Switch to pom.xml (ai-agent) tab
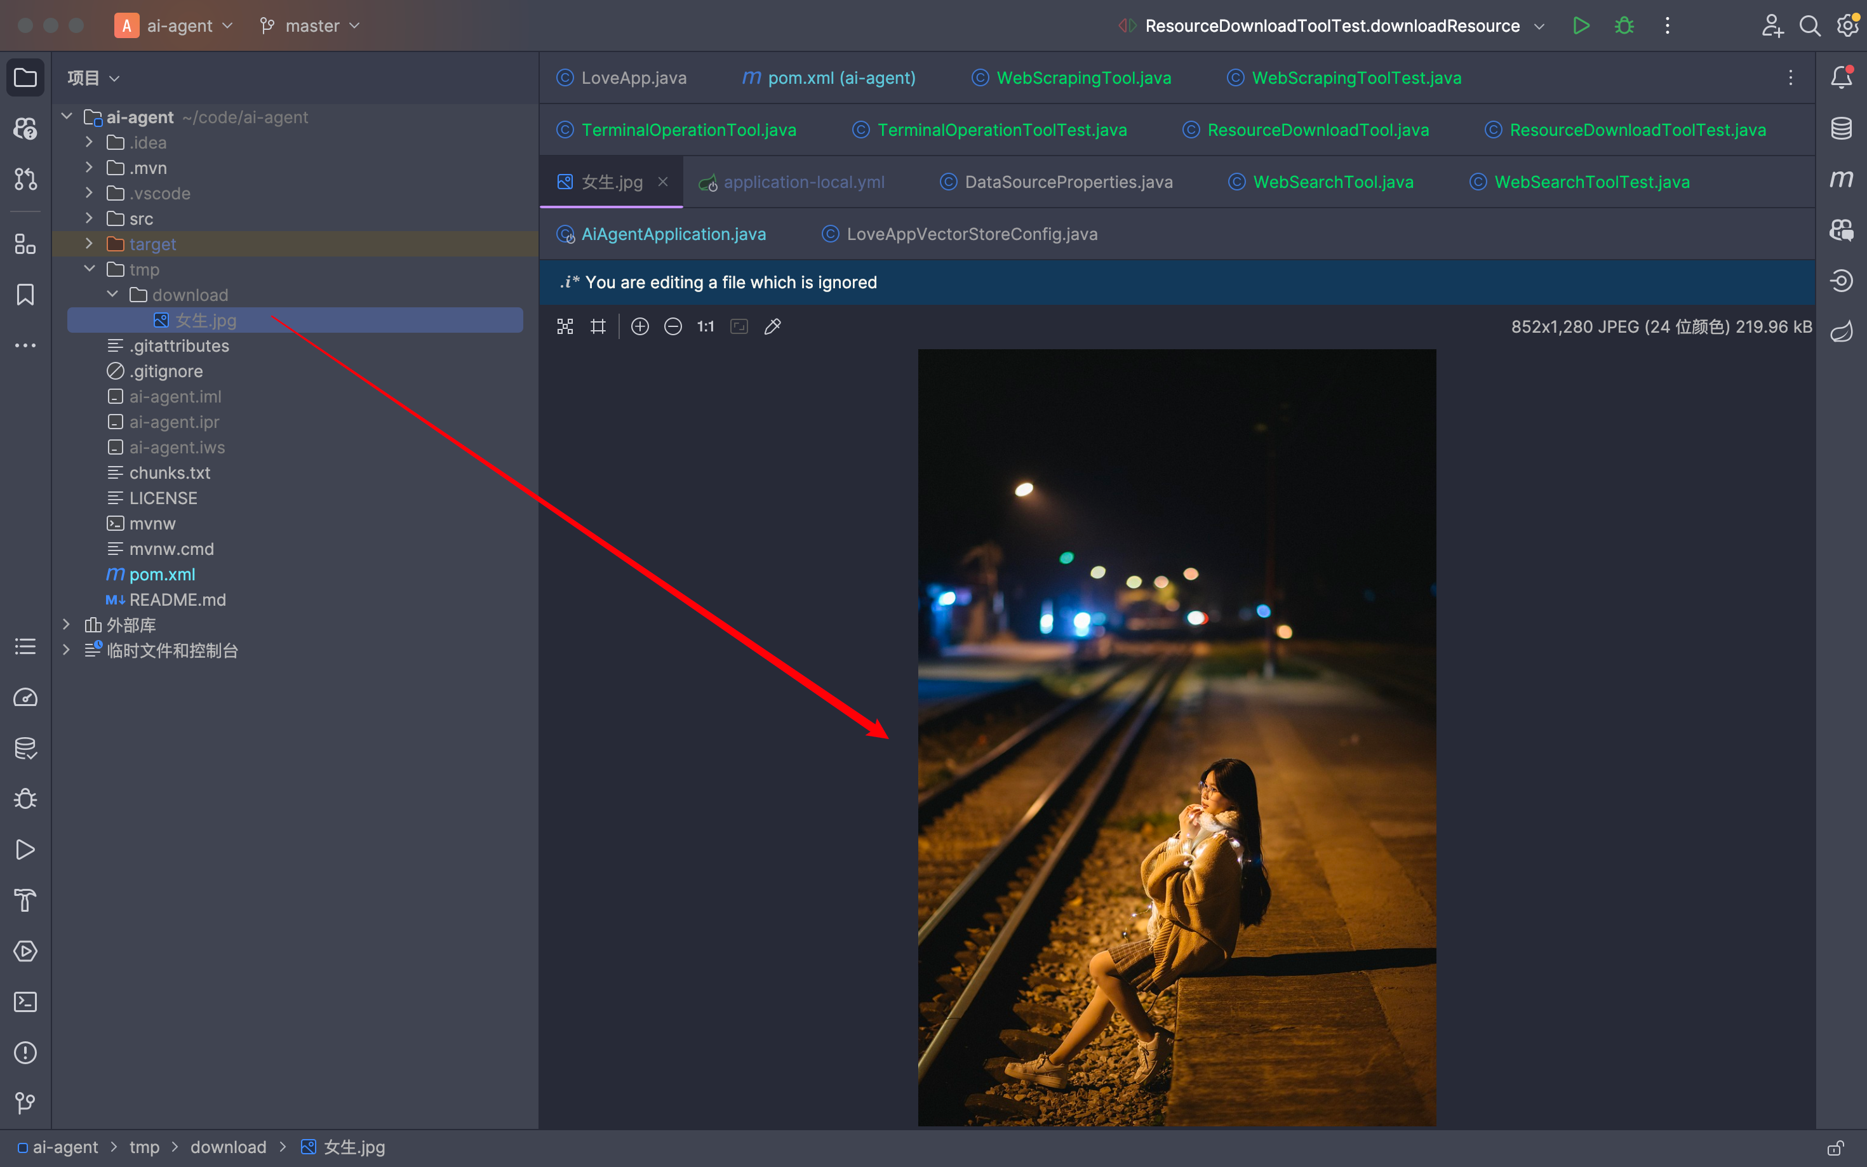1867x1167 pixels. (830, 78)
